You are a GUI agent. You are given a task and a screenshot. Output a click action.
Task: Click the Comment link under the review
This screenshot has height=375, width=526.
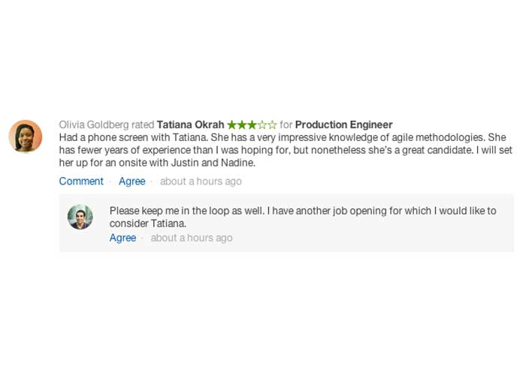81,181
